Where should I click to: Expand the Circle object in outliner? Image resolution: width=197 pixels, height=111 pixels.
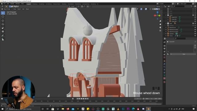coord(166,36)
